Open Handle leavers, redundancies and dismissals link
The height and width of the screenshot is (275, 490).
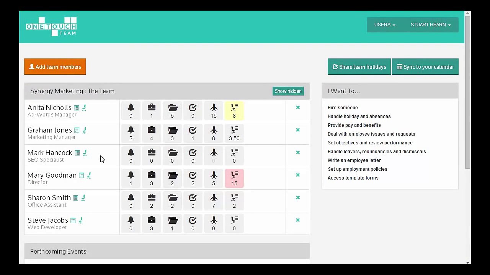tap(377, 152)
